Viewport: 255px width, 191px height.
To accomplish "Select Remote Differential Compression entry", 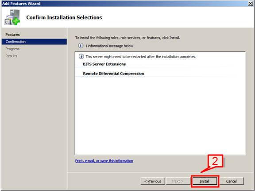I will (113, 74).
